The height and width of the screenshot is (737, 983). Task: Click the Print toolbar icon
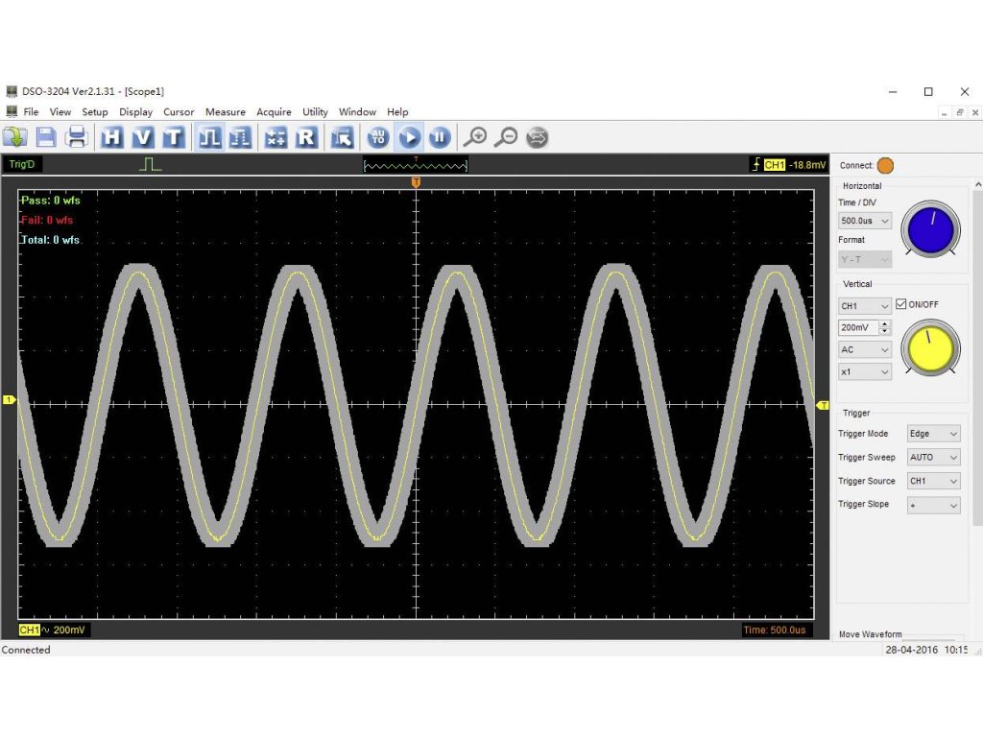click(77, 137)
